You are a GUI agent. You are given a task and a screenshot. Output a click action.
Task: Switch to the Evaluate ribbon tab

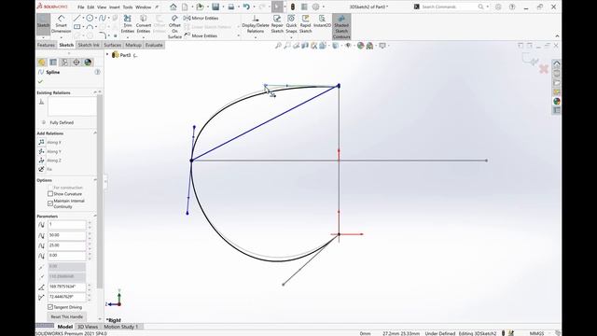coord(154,45)
